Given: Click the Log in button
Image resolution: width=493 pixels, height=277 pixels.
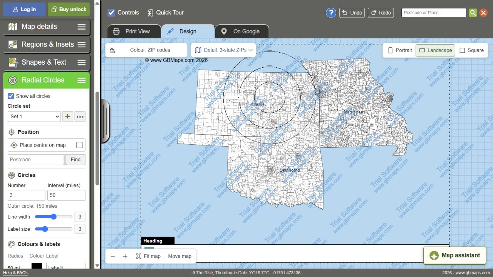Looking at the screenshot, I should click(x=24, y=9).
